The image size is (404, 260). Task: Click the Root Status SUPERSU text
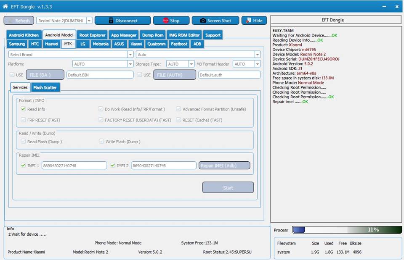point(227,252)
